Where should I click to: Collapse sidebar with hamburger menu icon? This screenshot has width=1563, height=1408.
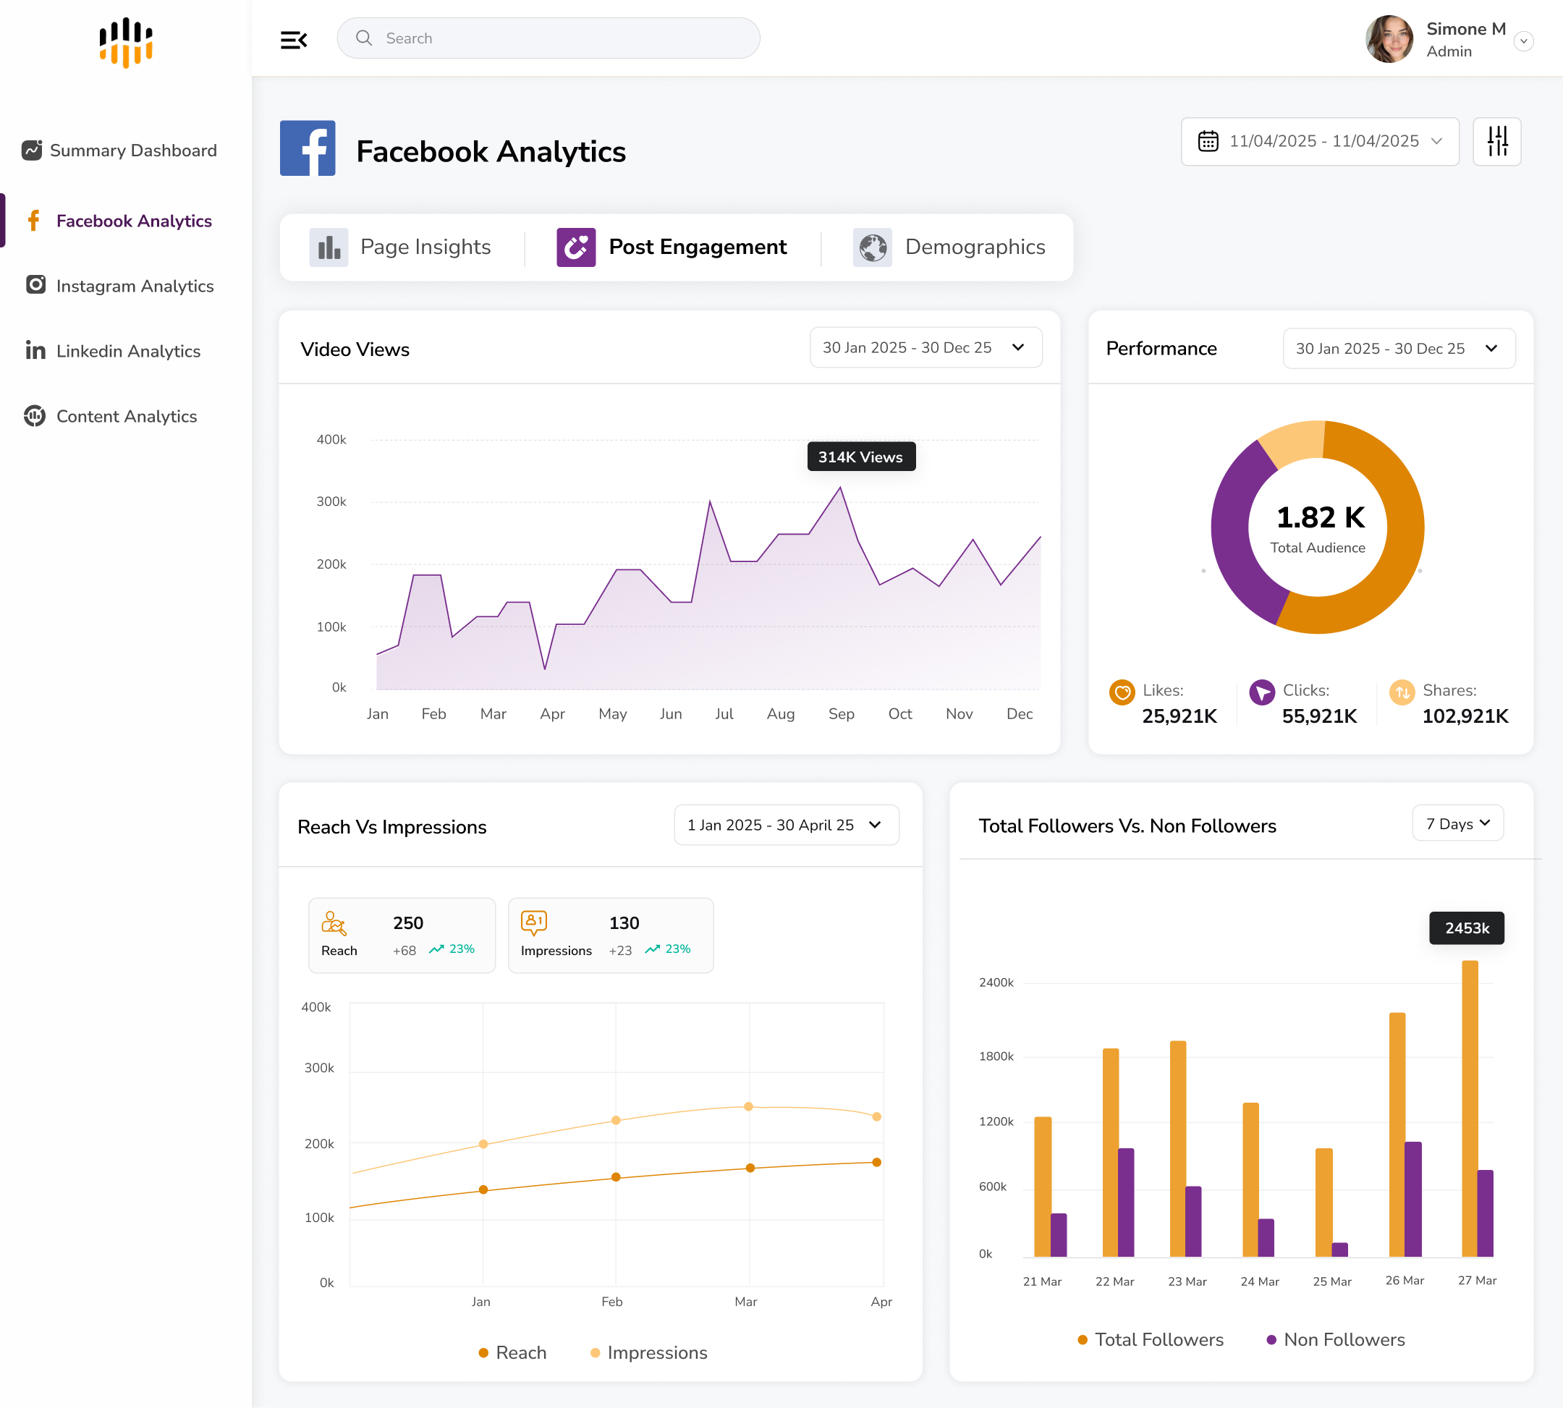click(294, 40)
